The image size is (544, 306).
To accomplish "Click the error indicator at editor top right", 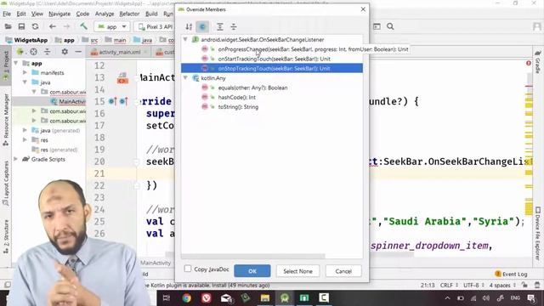I will click(x=529, y=63).
